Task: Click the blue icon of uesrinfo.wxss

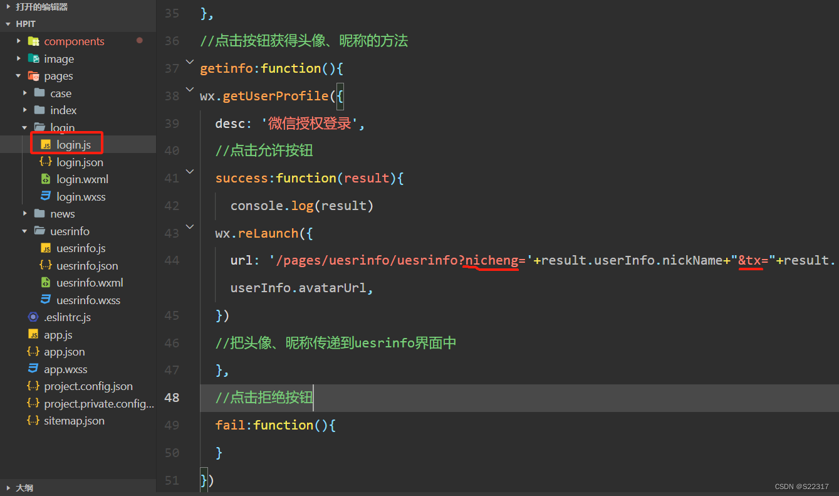Action: coord(46,300)
